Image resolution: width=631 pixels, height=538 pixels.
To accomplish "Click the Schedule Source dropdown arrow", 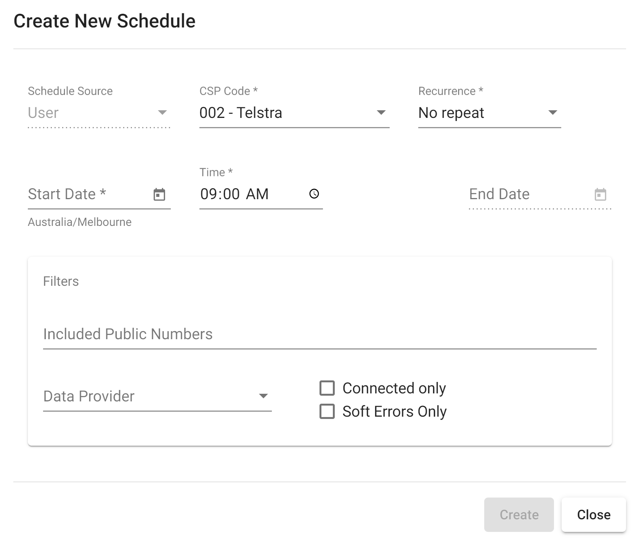I will [162, 113].
